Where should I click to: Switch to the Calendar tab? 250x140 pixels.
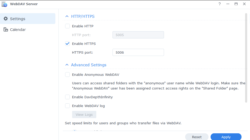point(18,30)
